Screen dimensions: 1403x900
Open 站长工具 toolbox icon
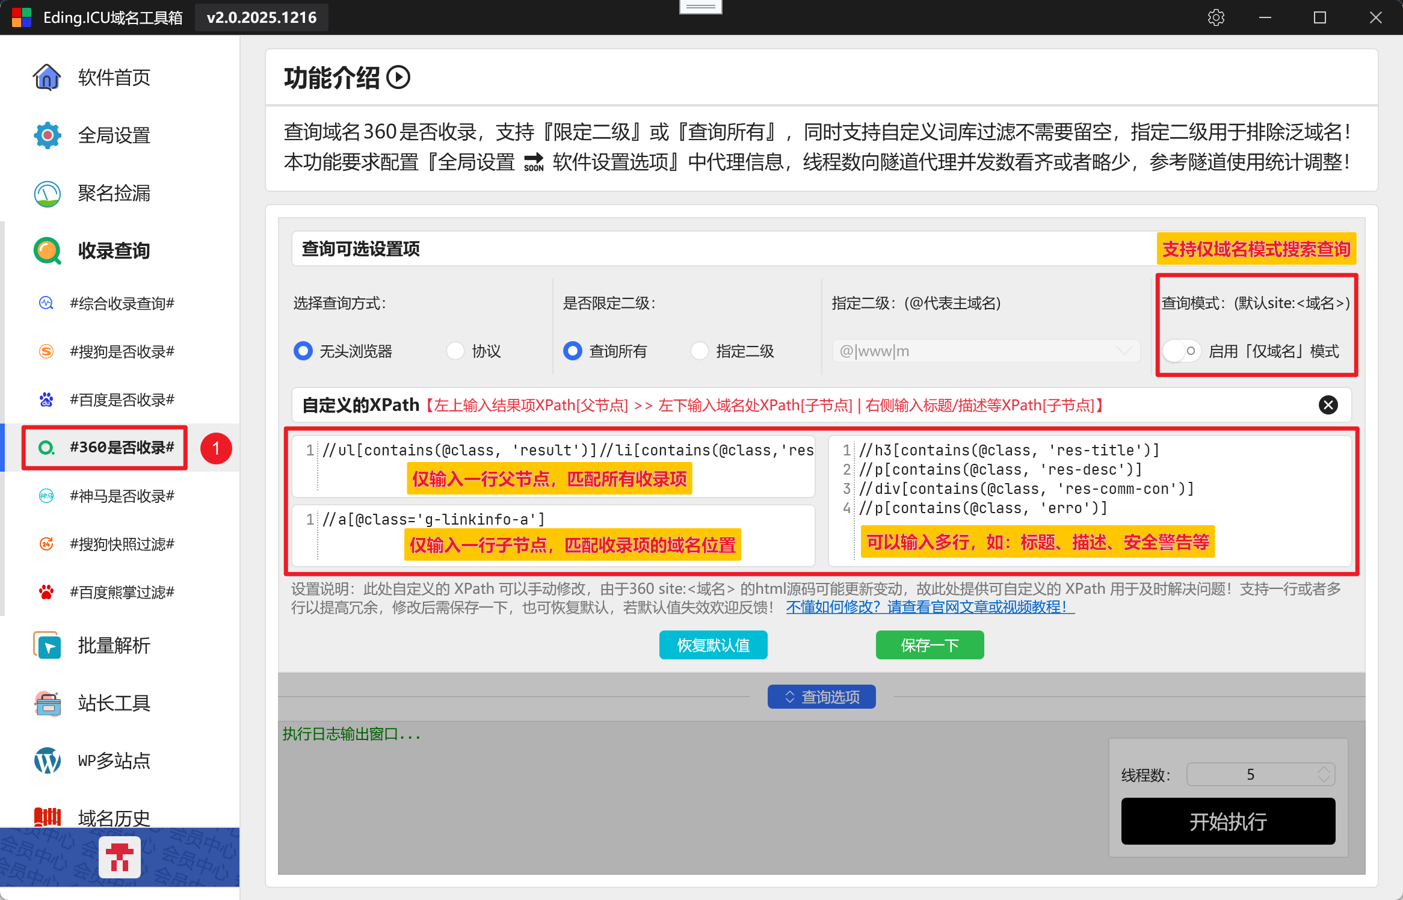pyautogui.click(x=47, y=703)
